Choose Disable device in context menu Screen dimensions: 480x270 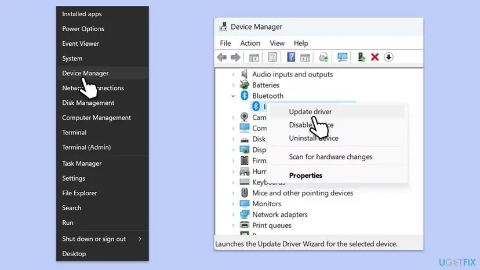(337, 125)
